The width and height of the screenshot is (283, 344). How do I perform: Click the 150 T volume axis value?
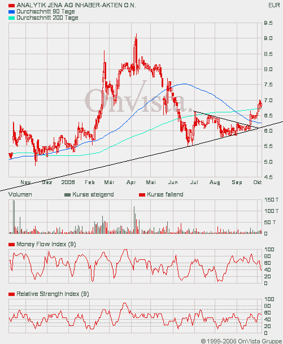click(x=271, y=200)
